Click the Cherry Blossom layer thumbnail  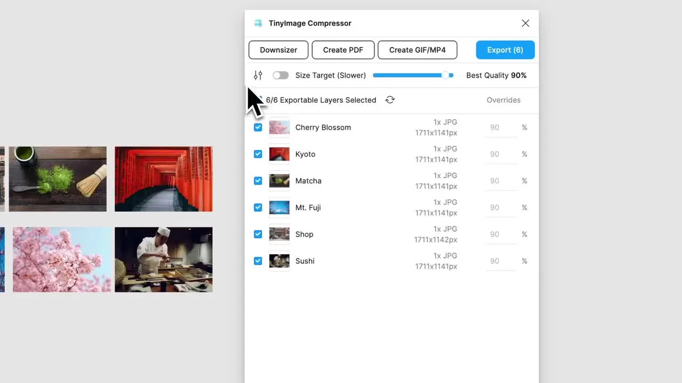click(x=279, y=128)
